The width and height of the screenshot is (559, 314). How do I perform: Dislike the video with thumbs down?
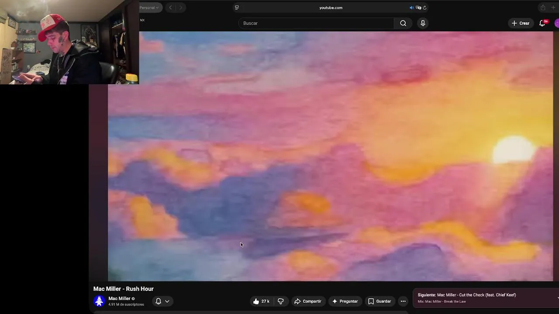pyautogui.click(x=281, y=301)
